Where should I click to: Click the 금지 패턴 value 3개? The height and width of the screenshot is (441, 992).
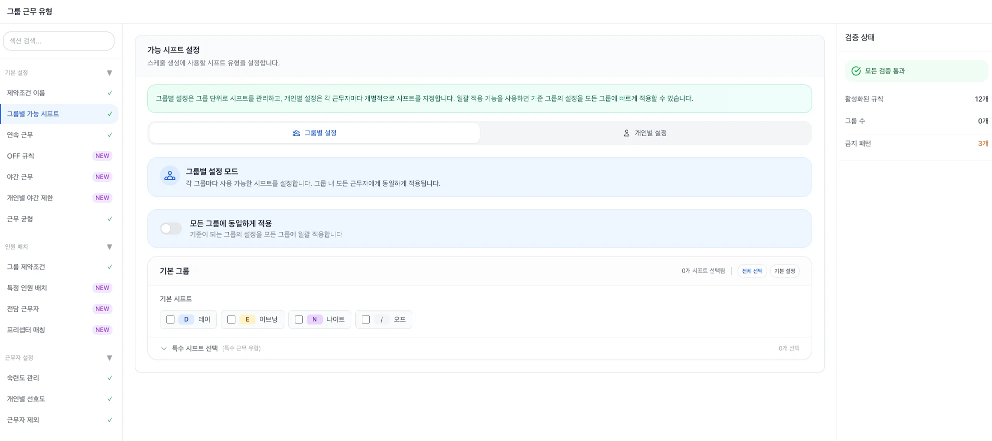point(983,143)
